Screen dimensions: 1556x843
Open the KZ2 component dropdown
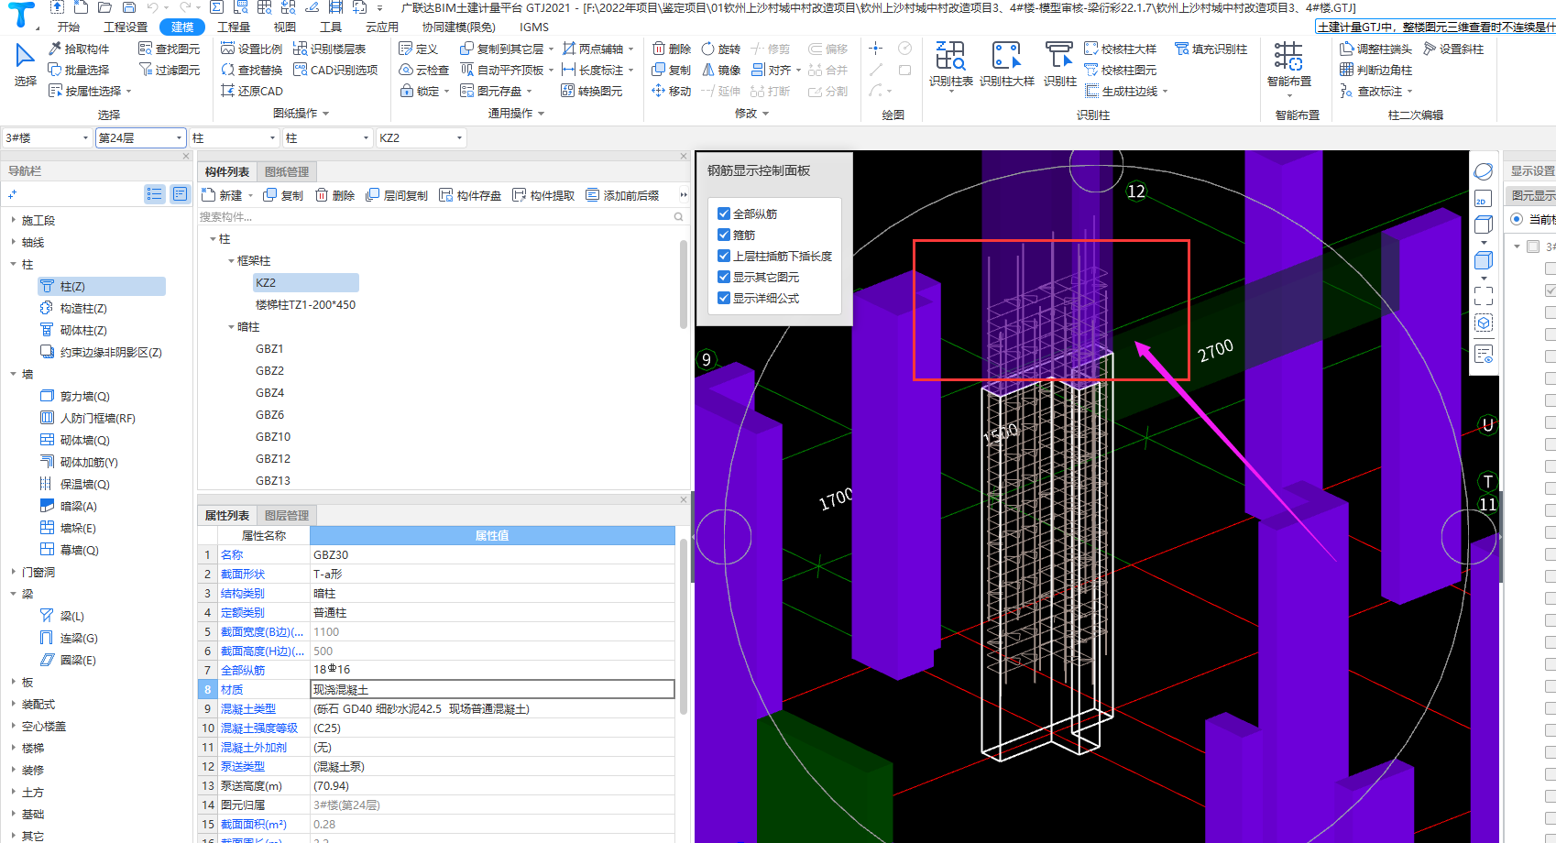coord(422,137)
